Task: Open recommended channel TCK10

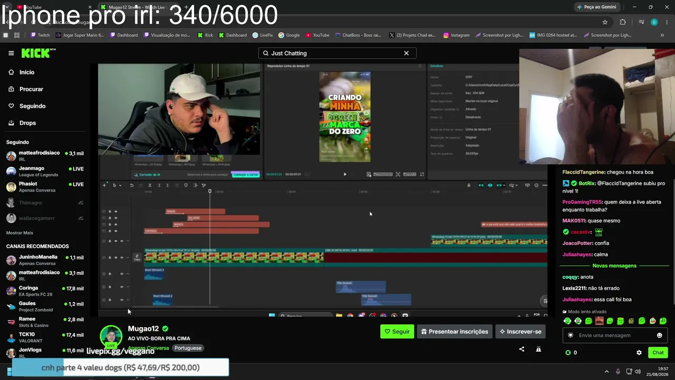Action: click(x=45, y=337)
